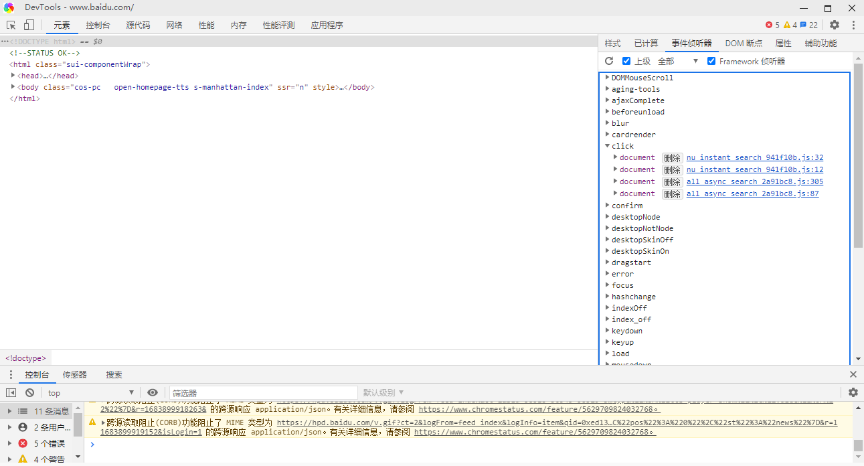Image resolution: width=864 pixels, height=466 pixels.
Task: Open link all_async_search_2a91bc8.js:87
Action: click(752, 194)
